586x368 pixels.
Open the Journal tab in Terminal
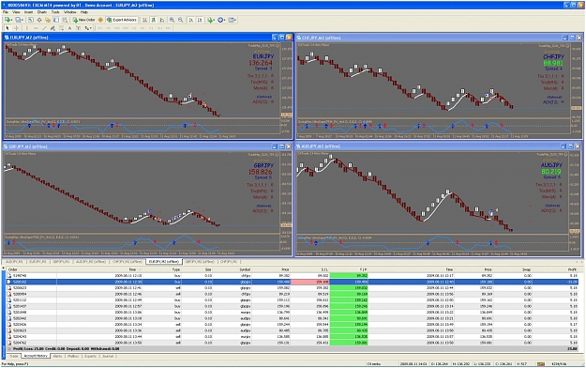point(108,356)
